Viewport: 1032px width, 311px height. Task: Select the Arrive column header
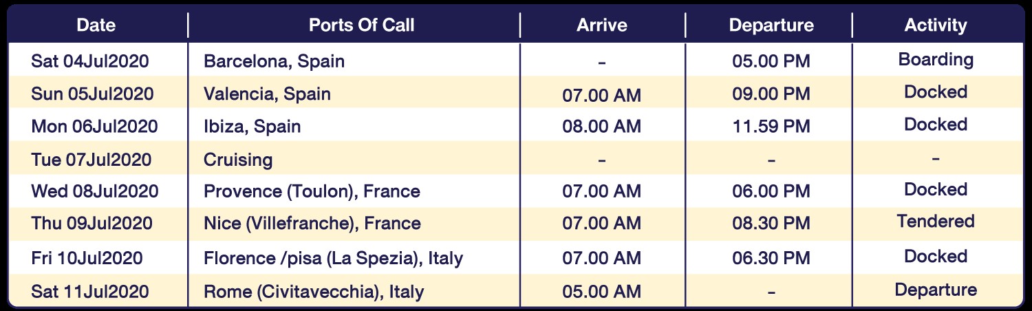click(x=602, y=25)
